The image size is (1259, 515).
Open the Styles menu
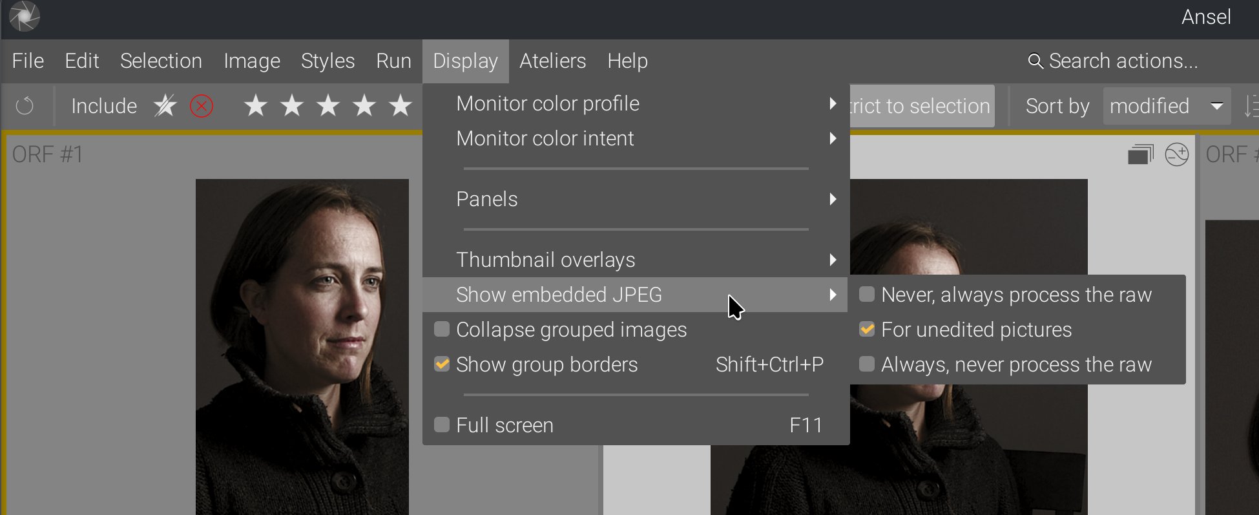pos(328,61)
